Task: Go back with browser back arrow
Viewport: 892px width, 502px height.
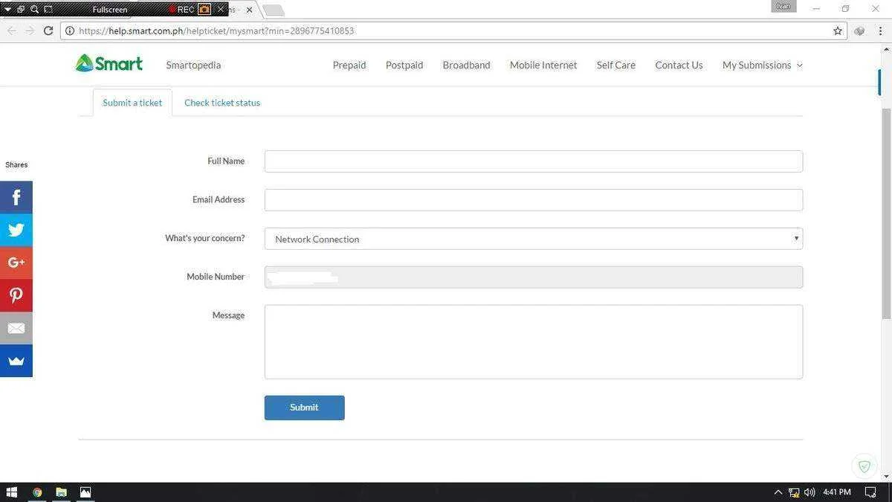Action: [11, 30]
